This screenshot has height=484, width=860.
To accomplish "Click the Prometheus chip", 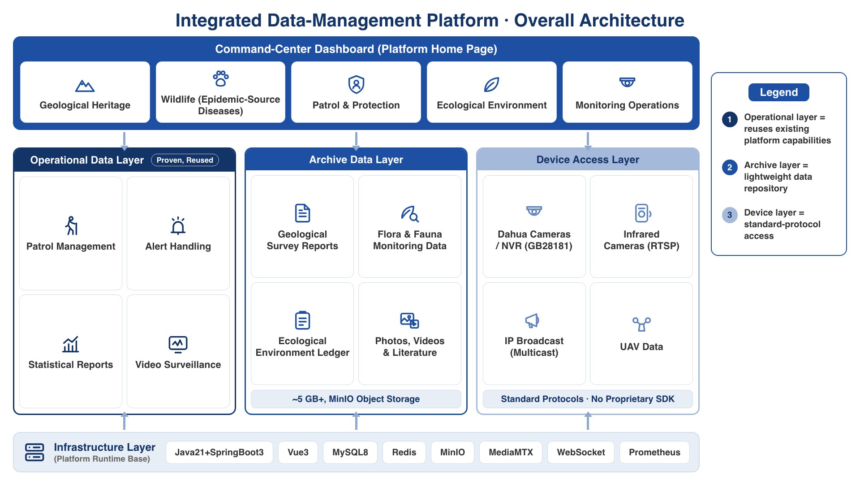I will (x=654, y=452).
